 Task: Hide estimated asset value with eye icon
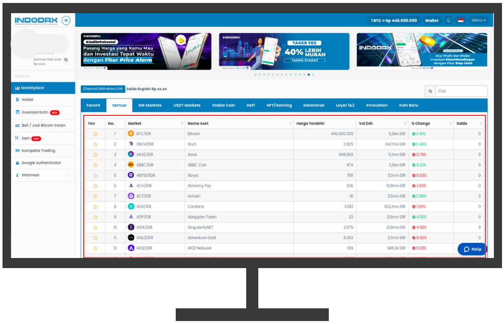[66, 59]
